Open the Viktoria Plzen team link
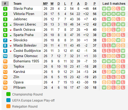 click(x=24, y=14)
